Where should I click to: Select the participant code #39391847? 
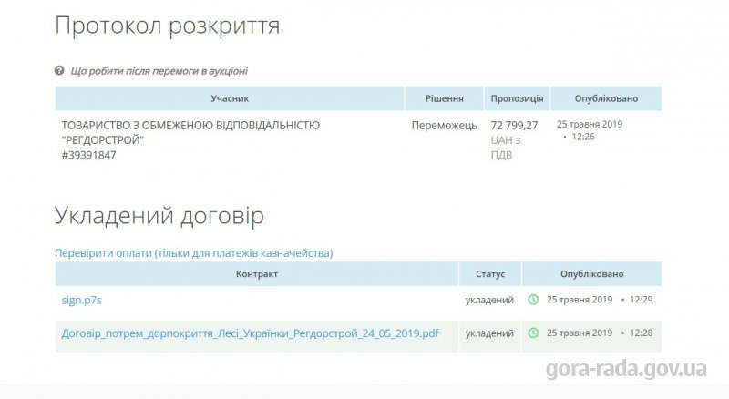(88, 155)
